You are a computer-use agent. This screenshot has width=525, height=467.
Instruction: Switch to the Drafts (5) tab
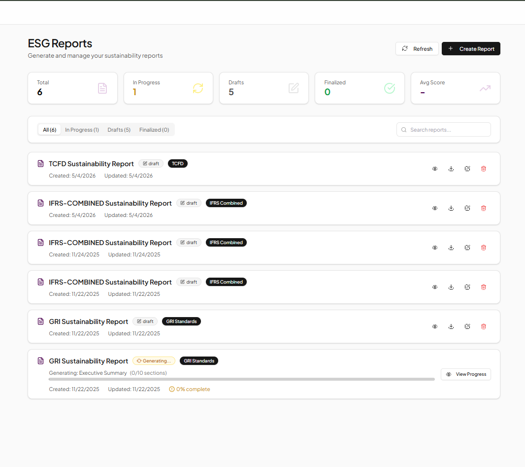(x=119, y=130)
